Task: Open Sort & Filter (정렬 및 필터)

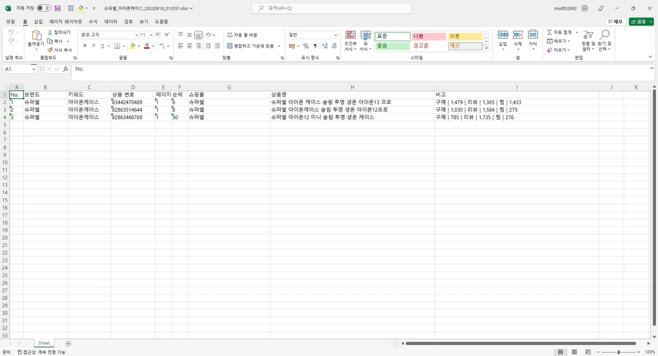Action: [x=588, y=41]
